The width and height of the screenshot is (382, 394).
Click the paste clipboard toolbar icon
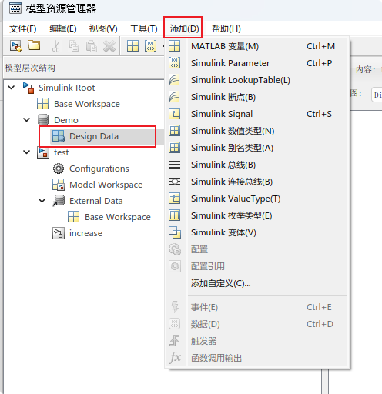(x=92, y=46)
